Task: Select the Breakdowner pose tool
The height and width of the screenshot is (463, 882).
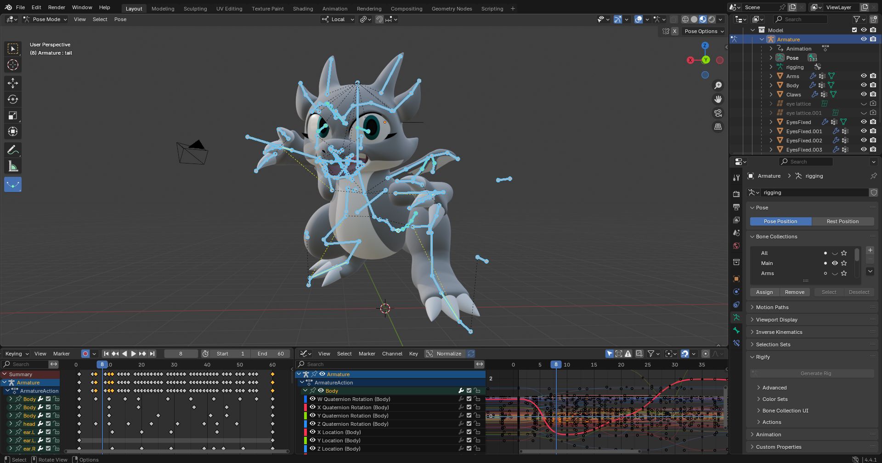Action: [13, 185]
